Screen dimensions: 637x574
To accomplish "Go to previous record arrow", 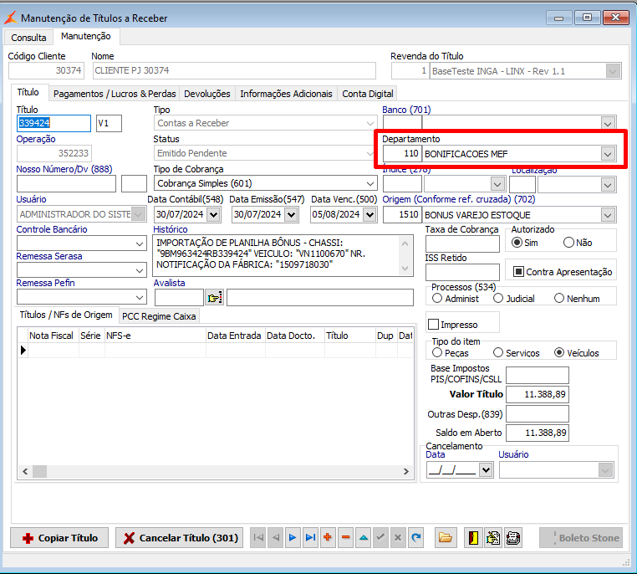I will point(275,538).
